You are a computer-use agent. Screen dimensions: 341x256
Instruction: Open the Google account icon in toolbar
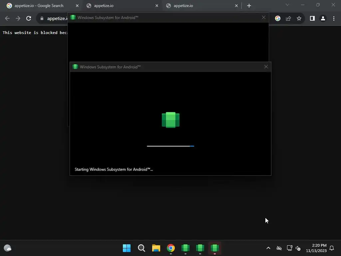pos(277,18)
